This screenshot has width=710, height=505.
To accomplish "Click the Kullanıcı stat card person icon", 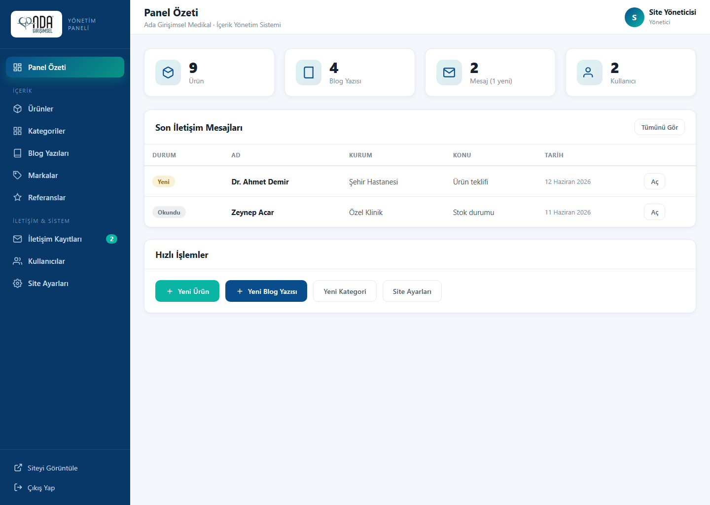I will (590, 72).
